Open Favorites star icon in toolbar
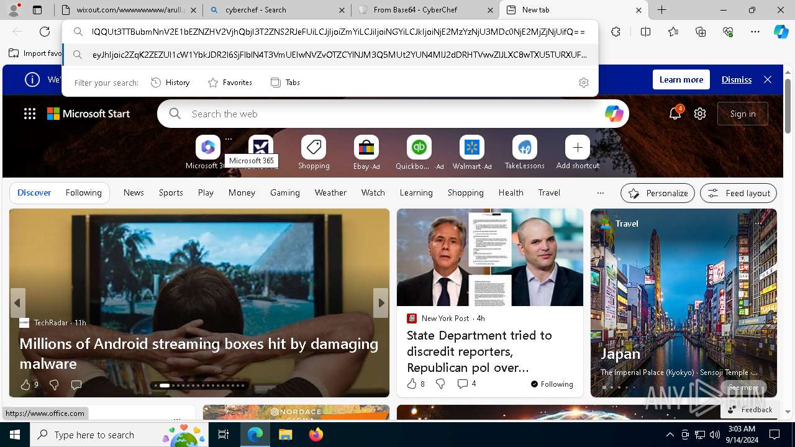The height and width of the screenshot is (447, 795). point(673,32)
